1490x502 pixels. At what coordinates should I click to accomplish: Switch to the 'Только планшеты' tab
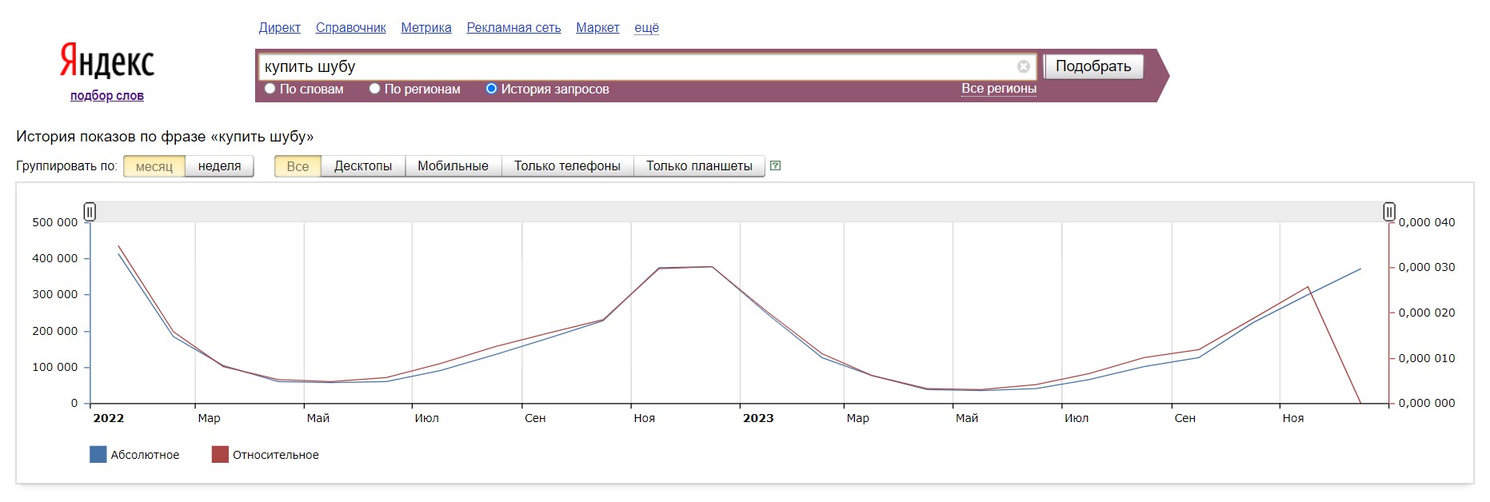coord(699,165)
